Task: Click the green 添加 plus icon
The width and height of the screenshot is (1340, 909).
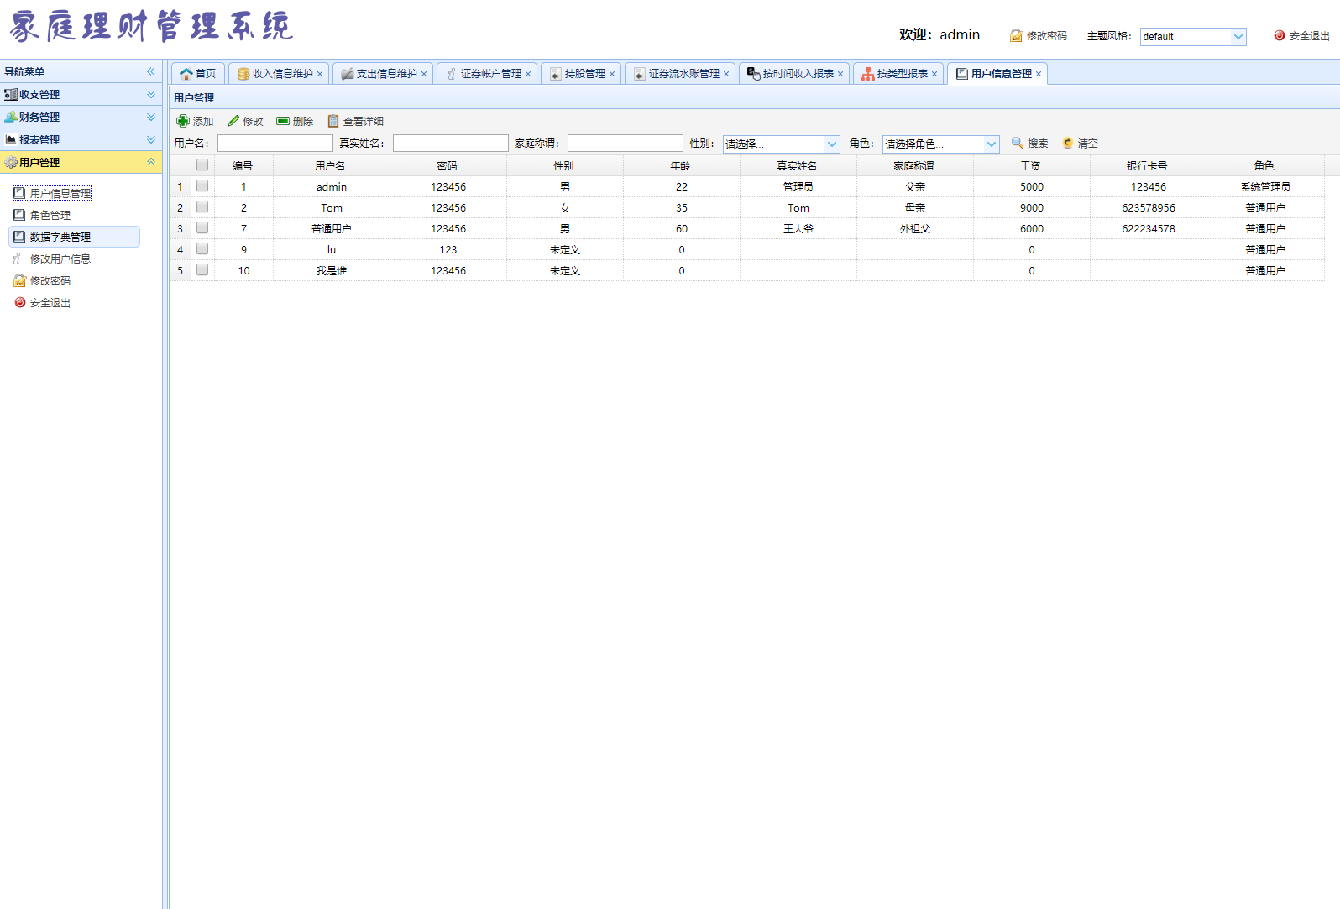Action: tap(183, 121)
